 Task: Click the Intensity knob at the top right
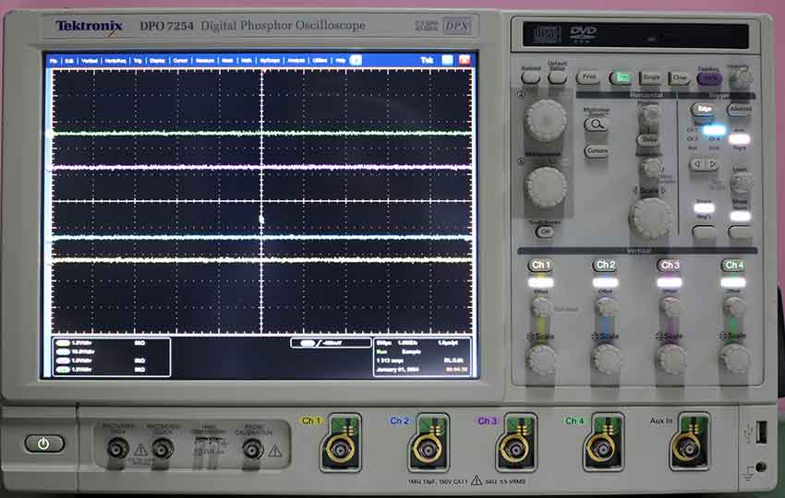(741, 77)
